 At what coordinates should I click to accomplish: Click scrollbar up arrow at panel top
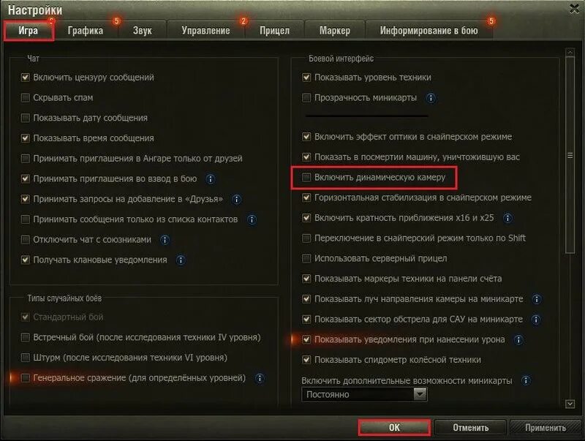[570, 52]
